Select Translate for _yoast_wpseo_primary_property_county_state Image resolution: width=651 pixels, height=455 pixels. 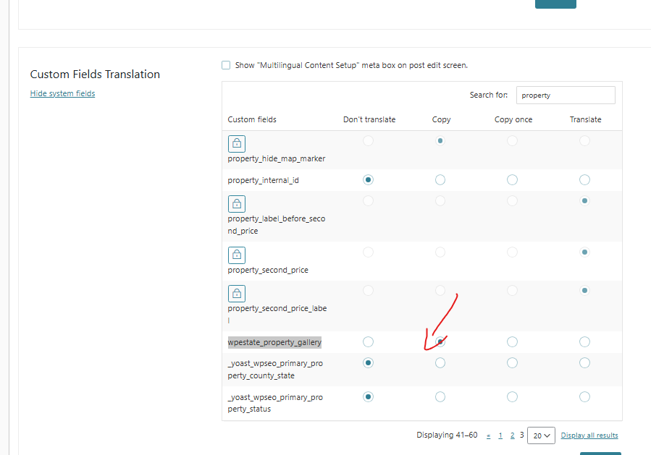pos(584,363)
